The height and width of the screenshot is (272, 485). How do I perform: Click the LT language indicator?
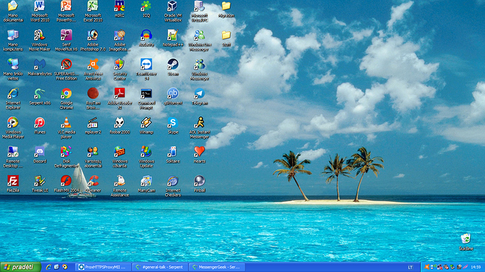tap(410, 267)
